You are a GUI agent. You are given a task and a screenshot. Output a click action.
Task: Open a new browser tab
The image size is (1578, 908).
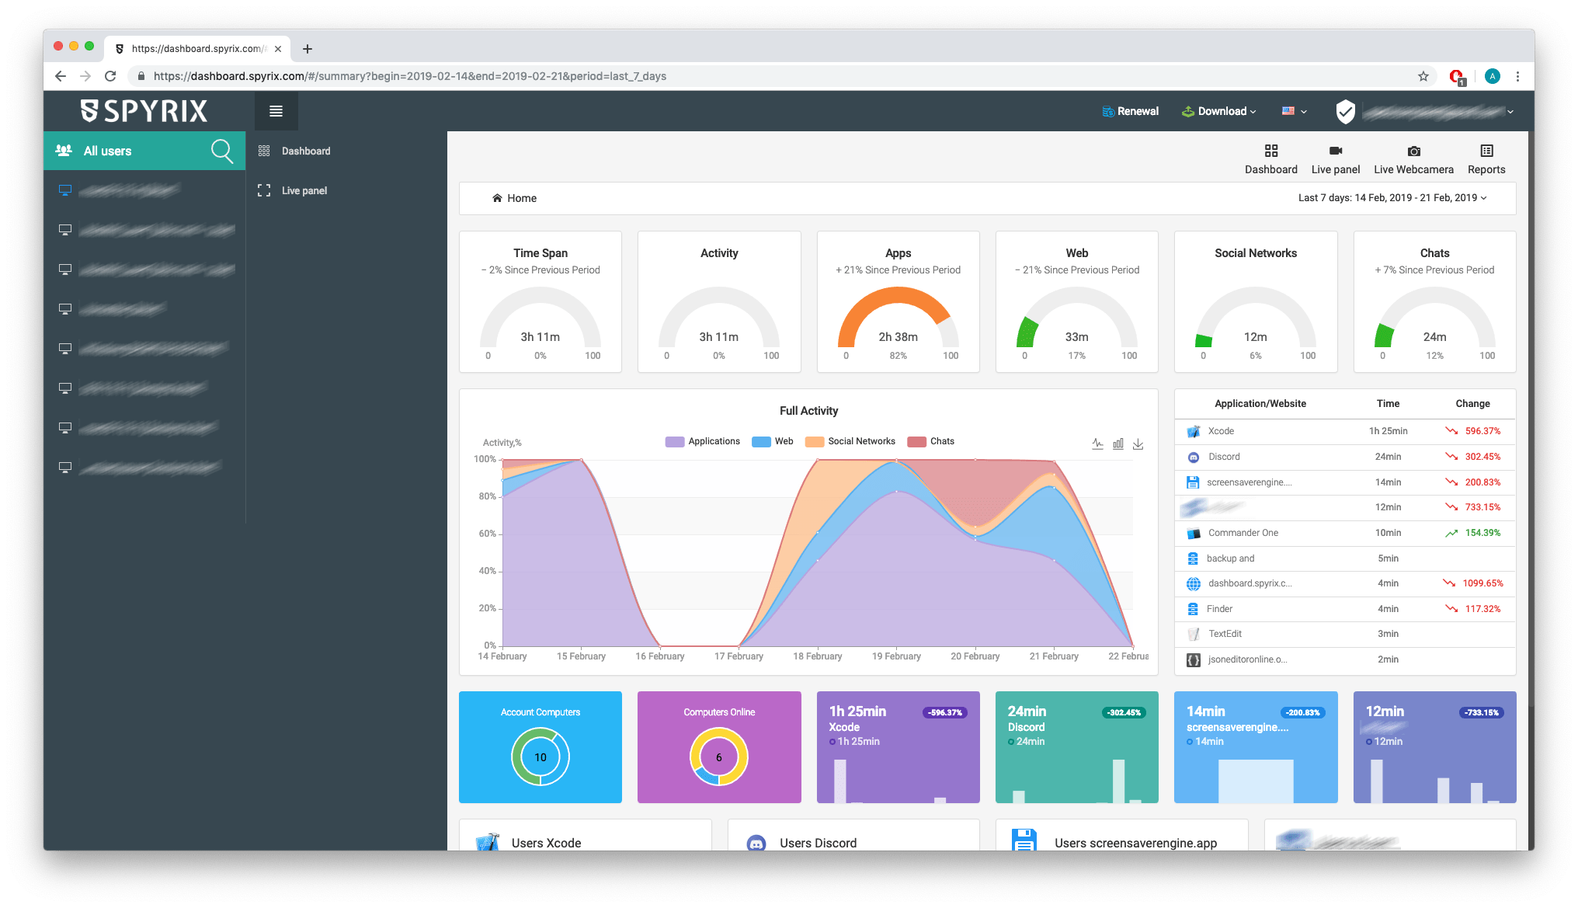point(308,49)
